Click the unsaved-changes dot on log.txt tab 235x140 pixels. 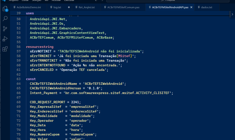(69, 7)
